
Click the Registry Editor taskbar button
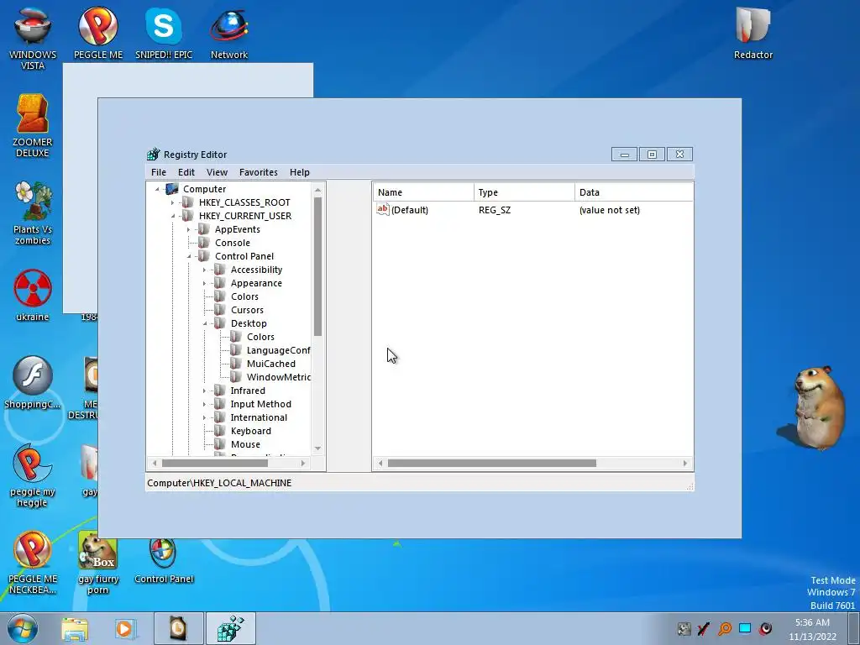230,628
